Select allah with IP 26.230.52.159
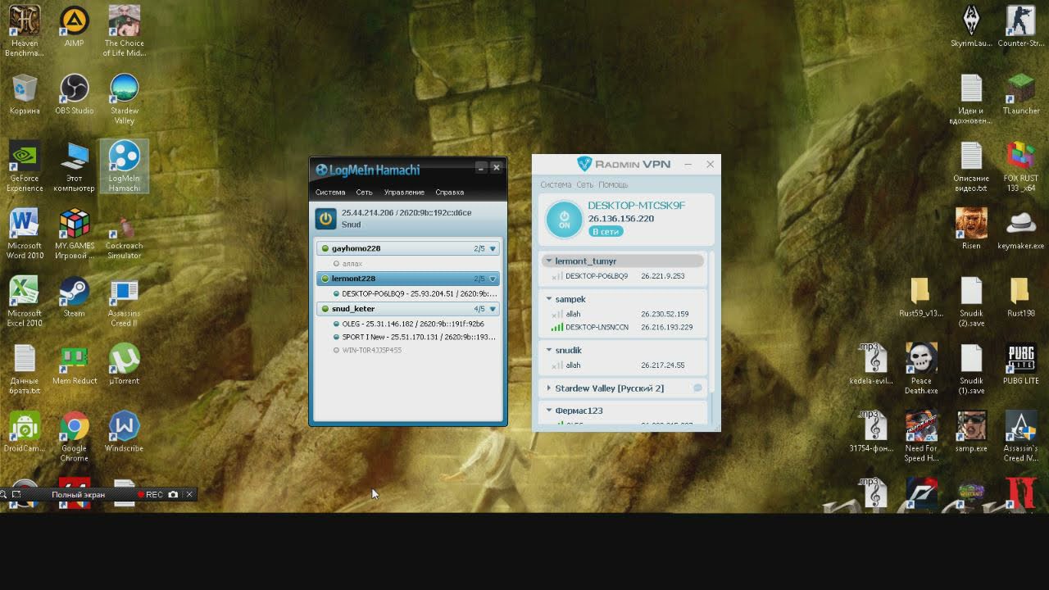This screenshot has height=590, width=1049. (x=623, y=314)
